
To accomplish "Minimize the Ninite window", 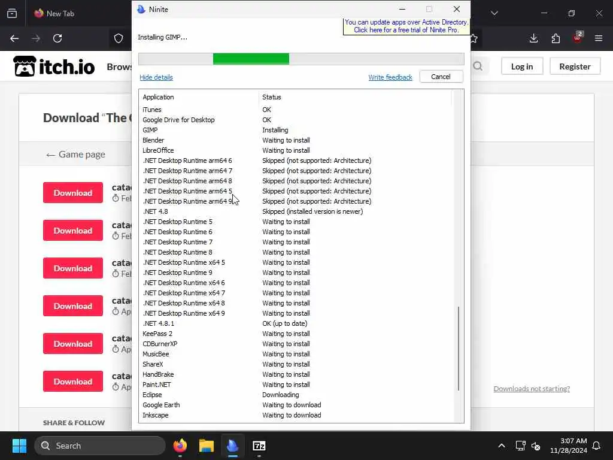I will click(x=402, y=9).
